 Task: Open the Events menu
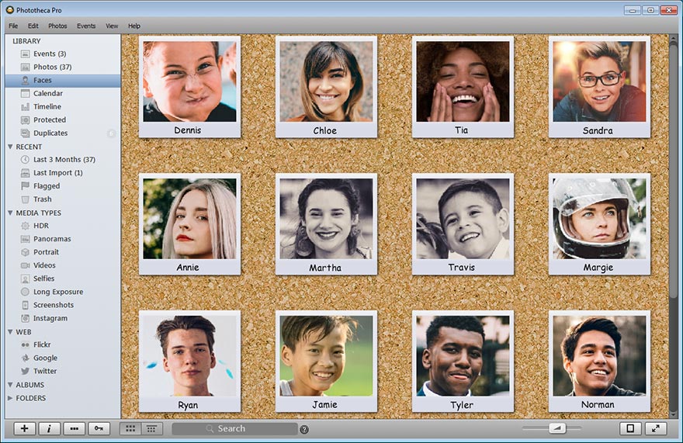[86, 26]
